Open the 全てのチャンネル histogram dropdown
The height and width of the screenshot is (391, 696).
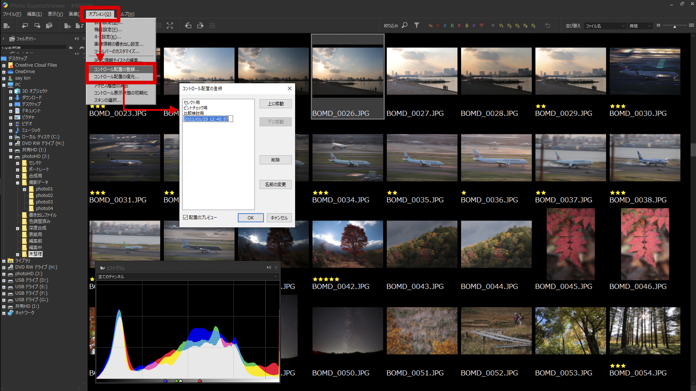tap(187, 277)
